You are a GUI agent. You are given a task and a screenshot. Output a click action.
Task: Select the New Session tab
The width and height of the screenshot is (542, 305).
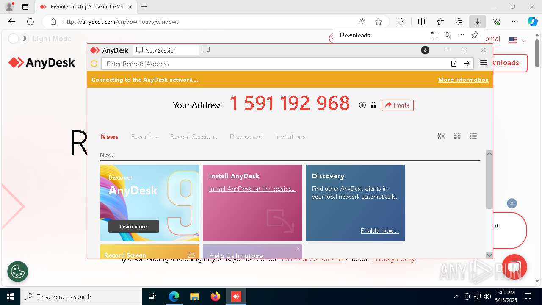(166, 50)
